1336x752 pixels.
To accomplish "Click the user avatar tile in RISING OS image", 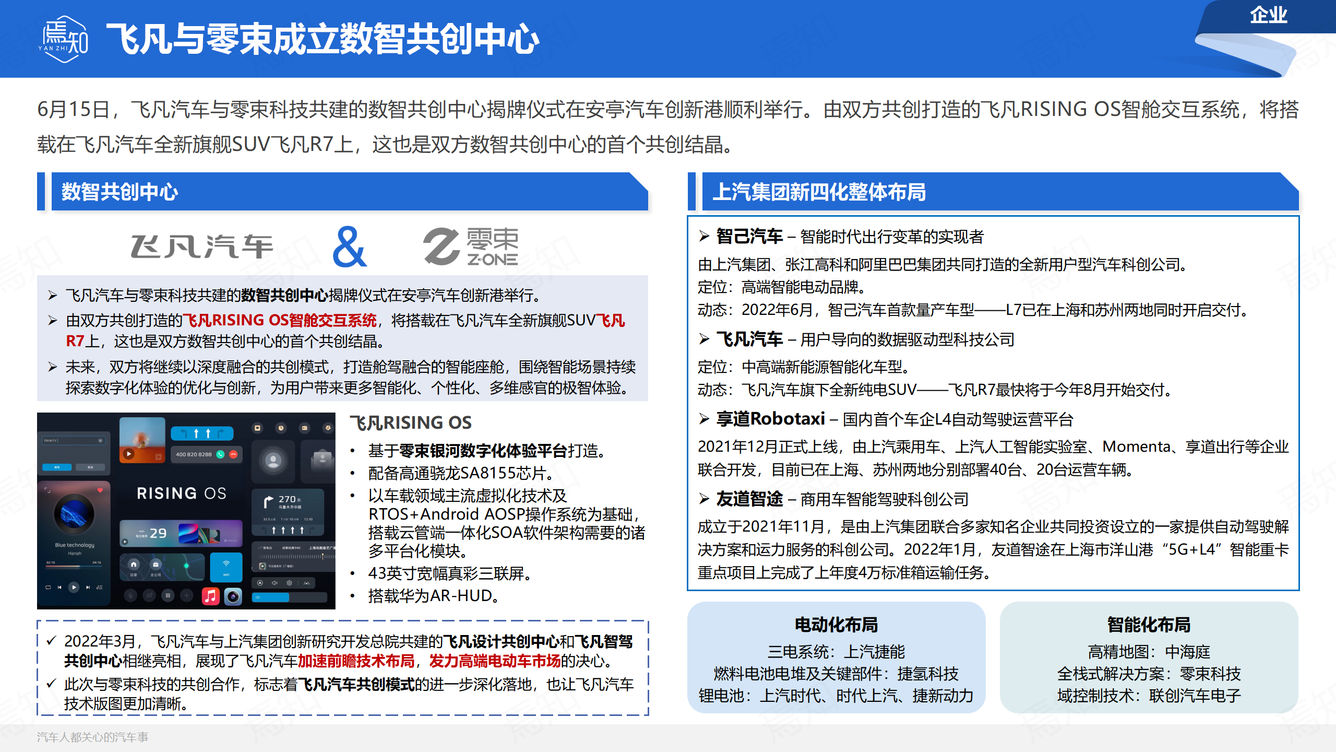I will pyautogui.click(x=273, y=461).
